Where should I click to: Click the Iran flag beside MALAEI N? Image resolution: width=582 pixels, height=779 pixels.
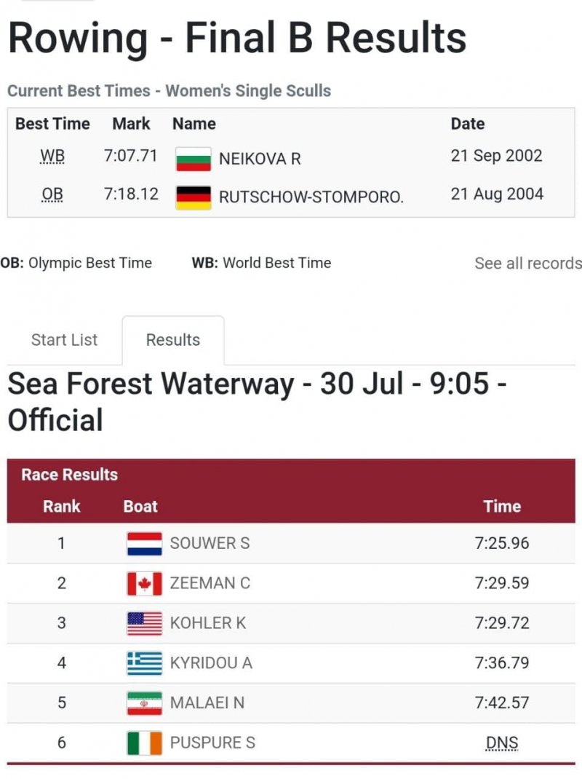[x=144, y=703]
